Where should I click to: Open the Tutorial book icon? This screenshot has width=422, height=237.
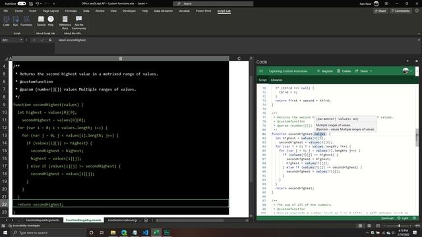(x=41, y=21)
